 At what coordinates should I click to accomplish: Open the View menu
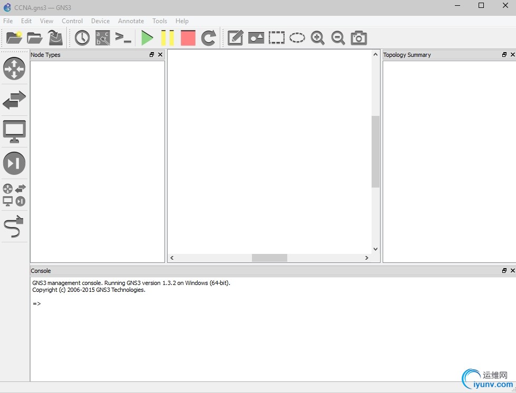pyautogui.click(x=46, y=21)
